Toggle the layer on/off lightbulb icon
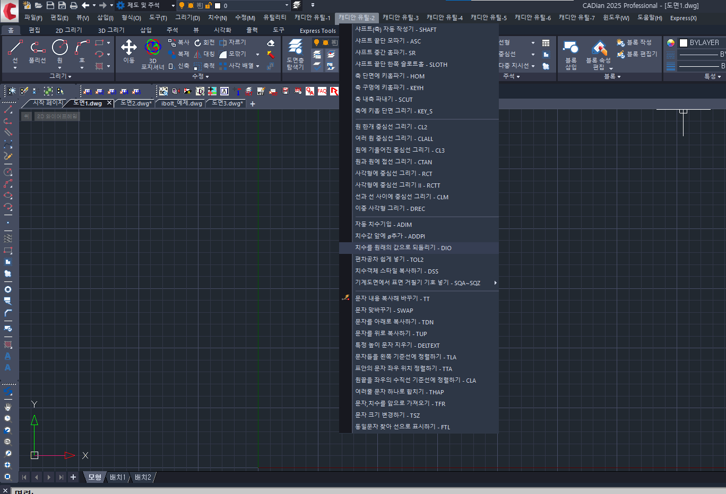The height and width of the screenshot is (494, 726). (x=182, y=5)
